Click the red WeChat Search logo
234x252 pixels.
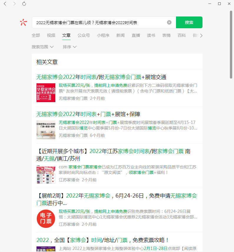pyautogui.click(x=24, y=22)
